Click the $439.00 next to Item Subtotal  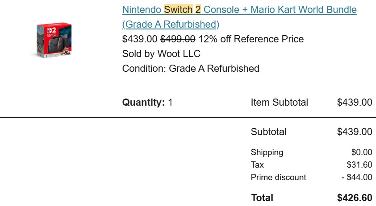point(355,103)
